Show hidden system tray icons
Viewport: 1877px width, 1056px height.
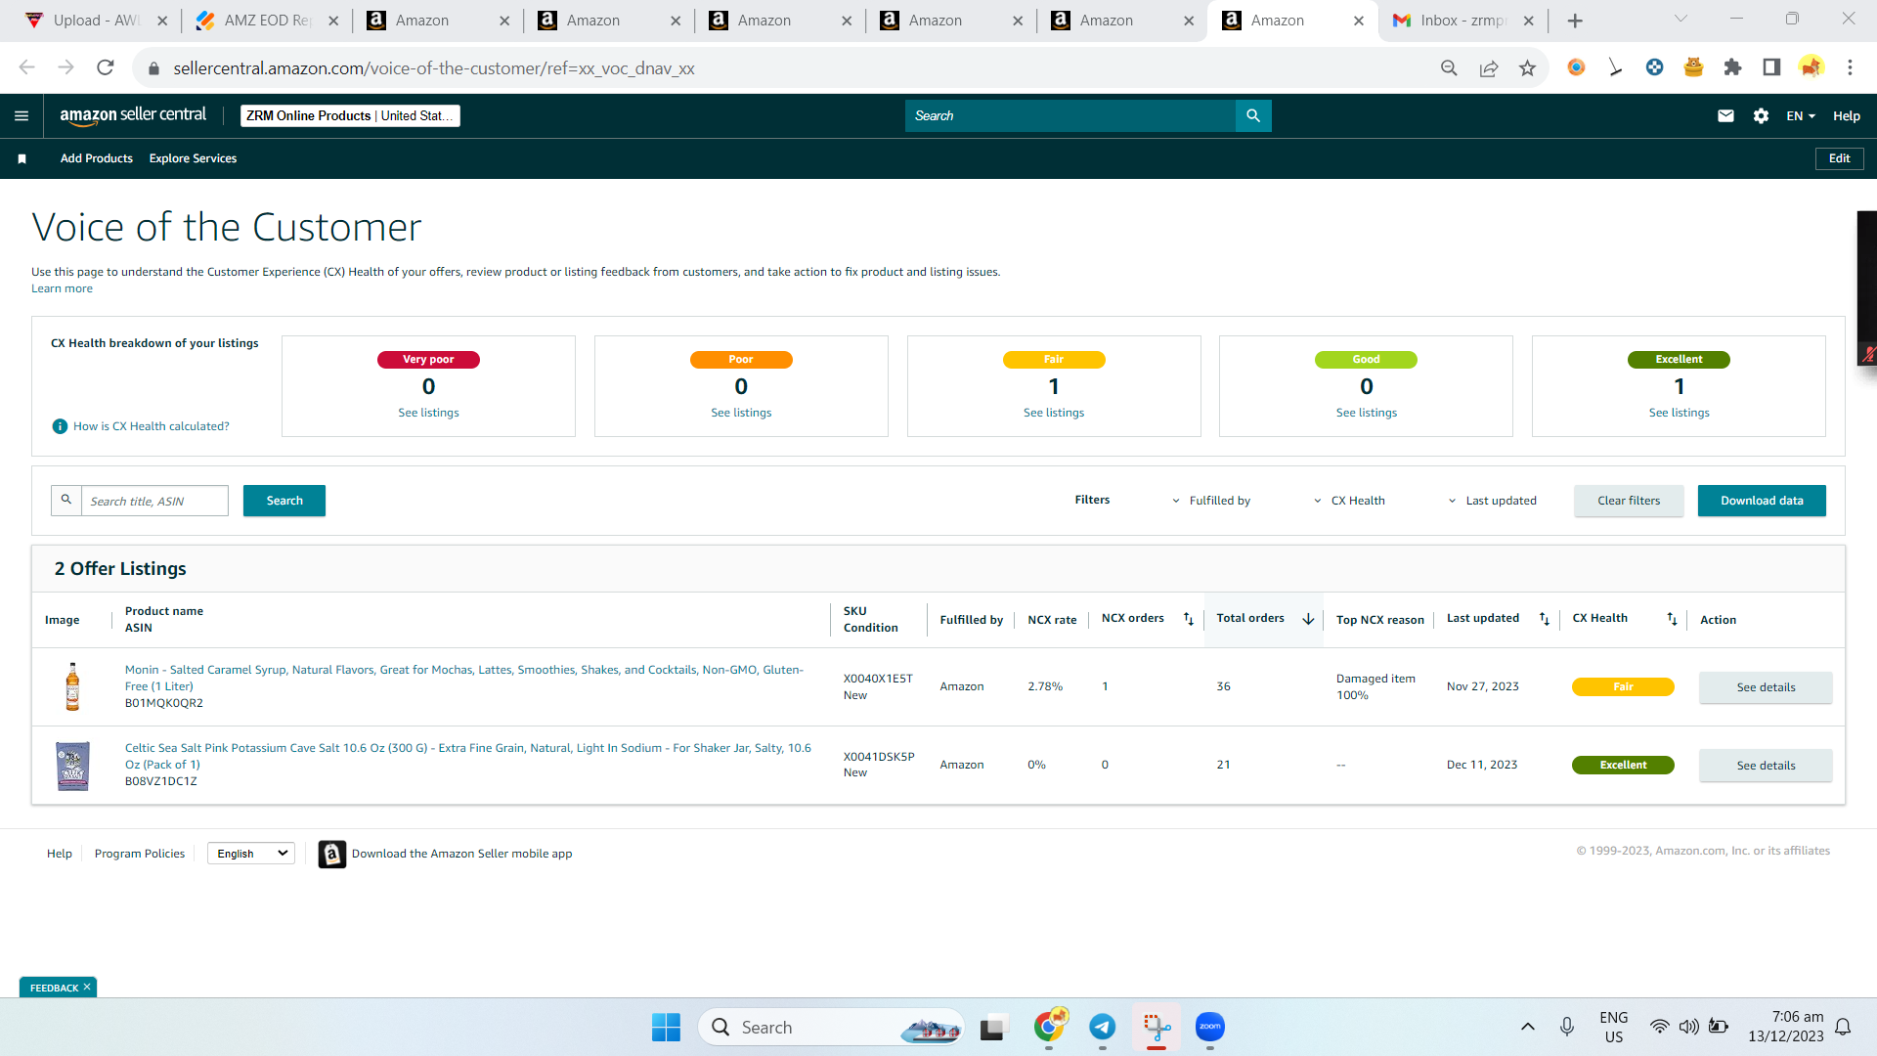(1527, 1027)
